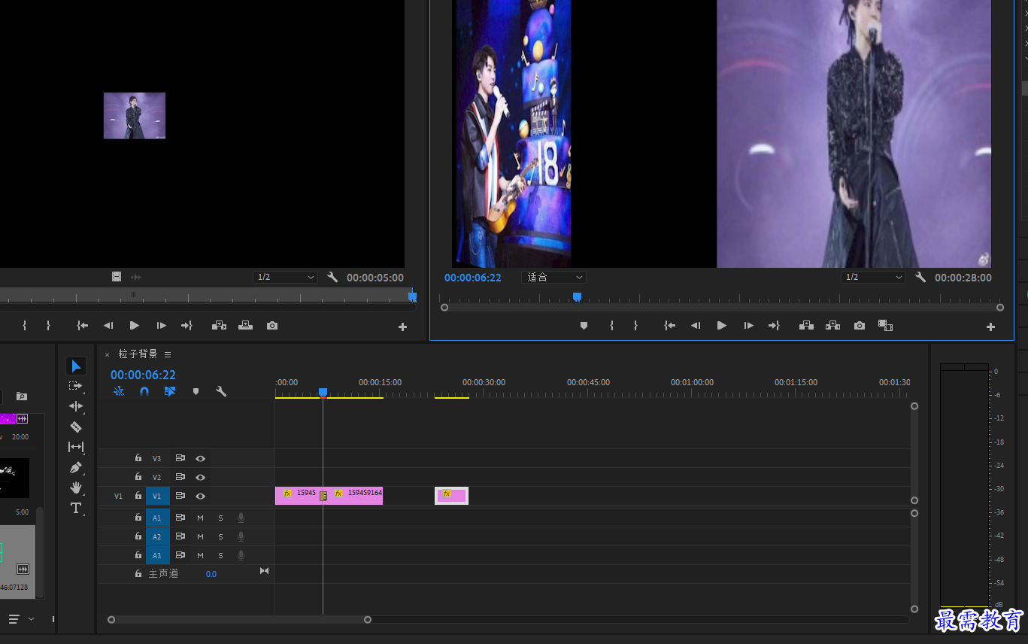Hide track V3 with eye toggle
This screenshot has width=1028, height=644.
click(201, 458)
